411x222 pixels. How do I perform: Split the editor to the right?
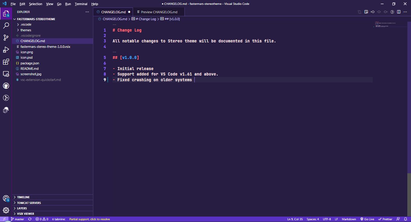(x=398, y=12)
